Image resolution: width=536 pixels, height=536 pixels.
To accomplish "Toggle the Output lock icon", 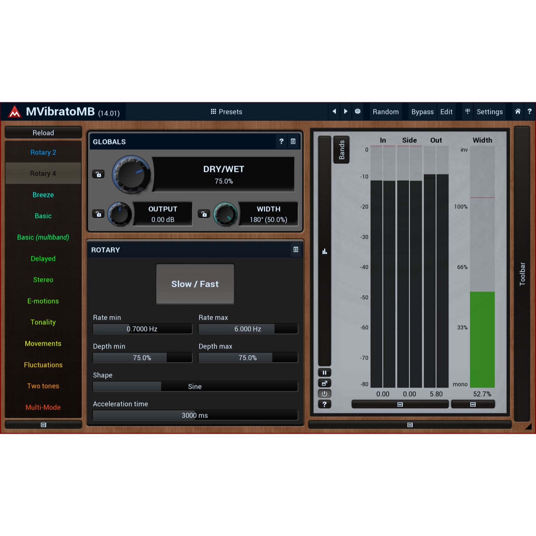I will (x=98, y=214).
